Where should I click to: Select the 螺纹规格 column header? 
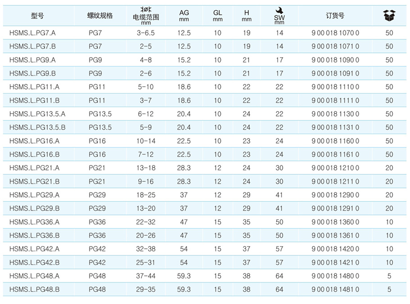click(x=100, y=16)
